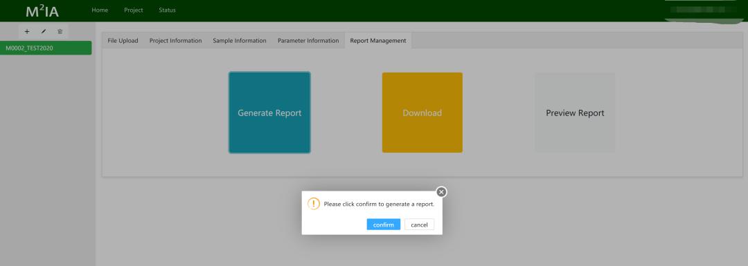Image resolution: width=748 pixels, height=266 pixels.
Task: Switch to the Project Information tab
Action: pos(175,41)
